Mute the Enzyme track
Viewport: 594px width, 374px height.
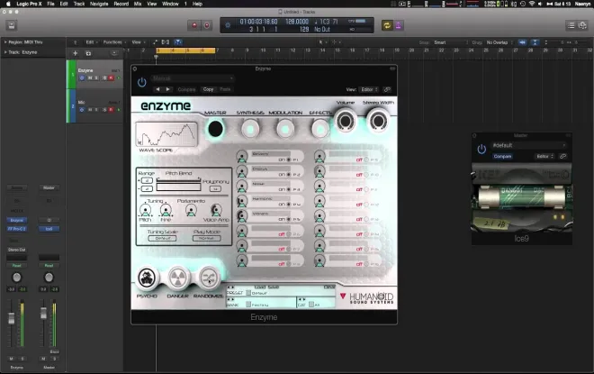click(90, 78)
